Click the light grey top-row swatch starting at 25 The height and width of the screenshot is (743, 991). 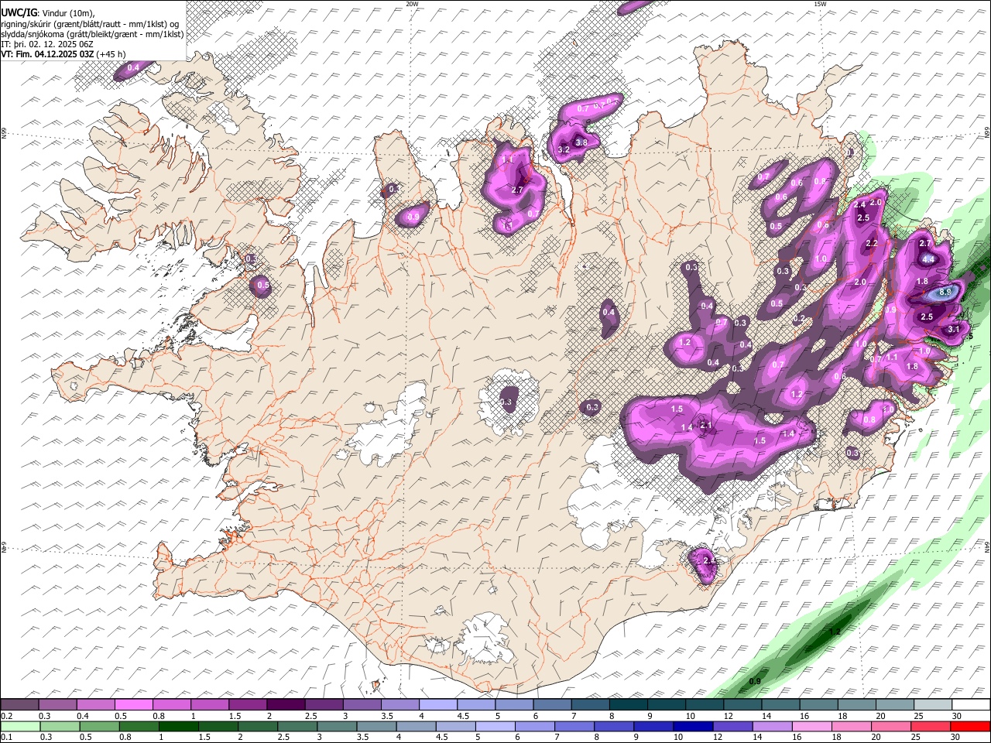click(x=933, y=705)
